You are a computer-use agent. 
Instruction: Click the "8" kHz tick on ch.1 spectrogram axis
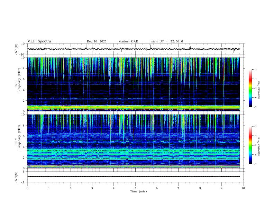click(24, 68)
